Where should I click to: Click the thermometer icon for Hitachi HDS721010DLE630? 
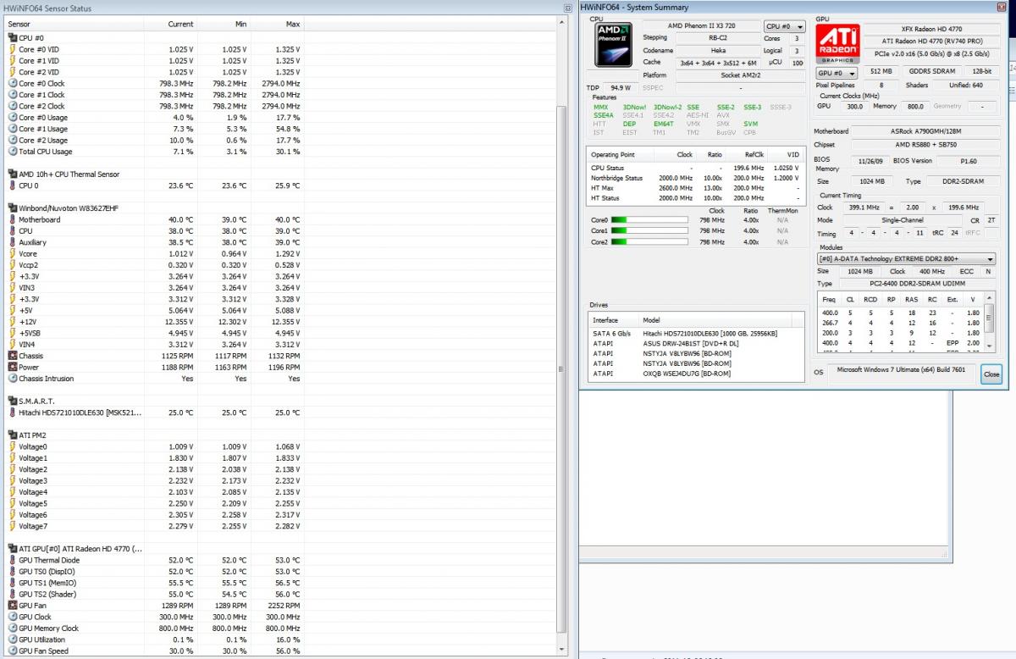pos(12,413)
